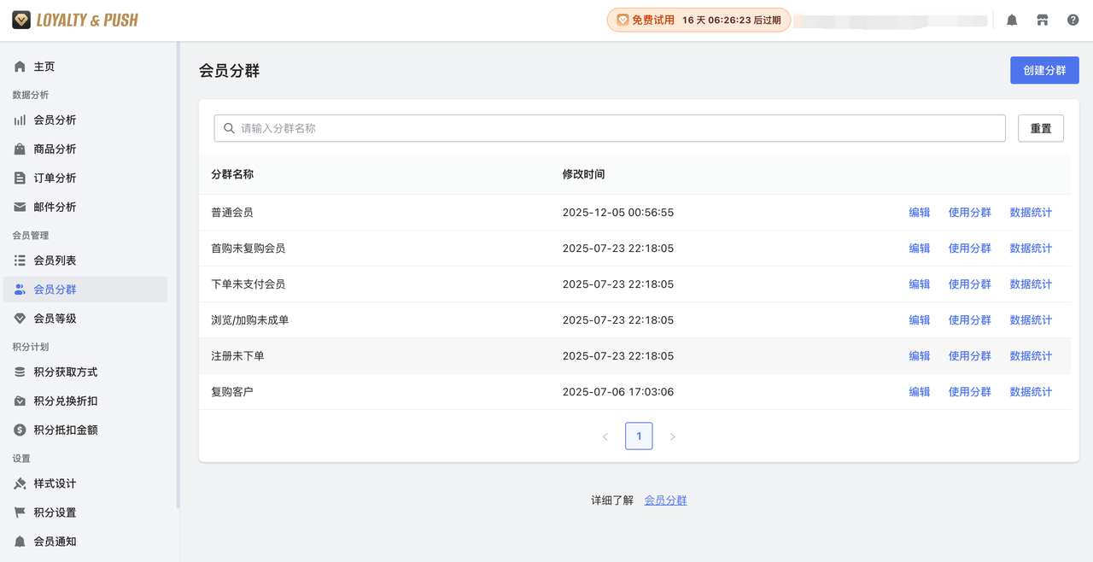Click the 会员分群 learn more link
The width and height of the screenshot is (1093, 562).
tap(665, 500)
